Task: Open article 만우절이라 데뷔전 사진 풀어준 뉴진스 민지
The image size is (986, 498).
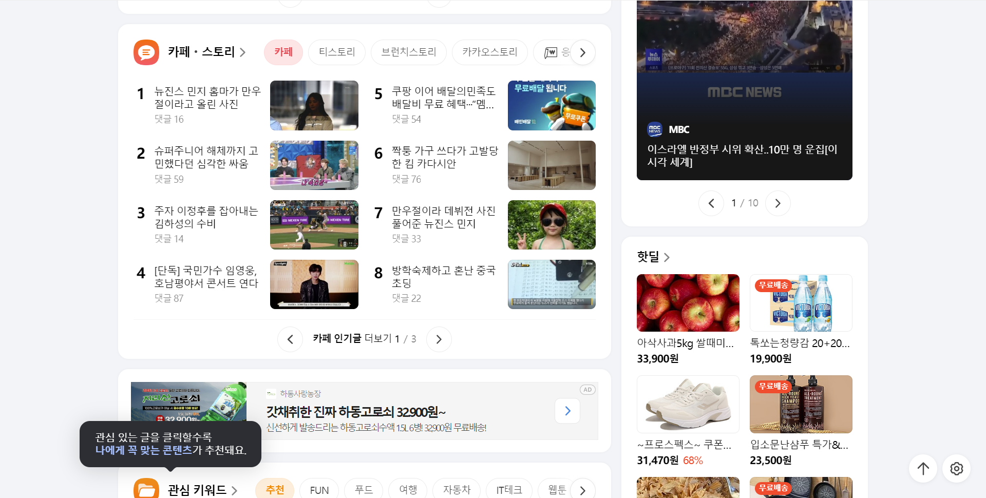Action: coord(444,217)
